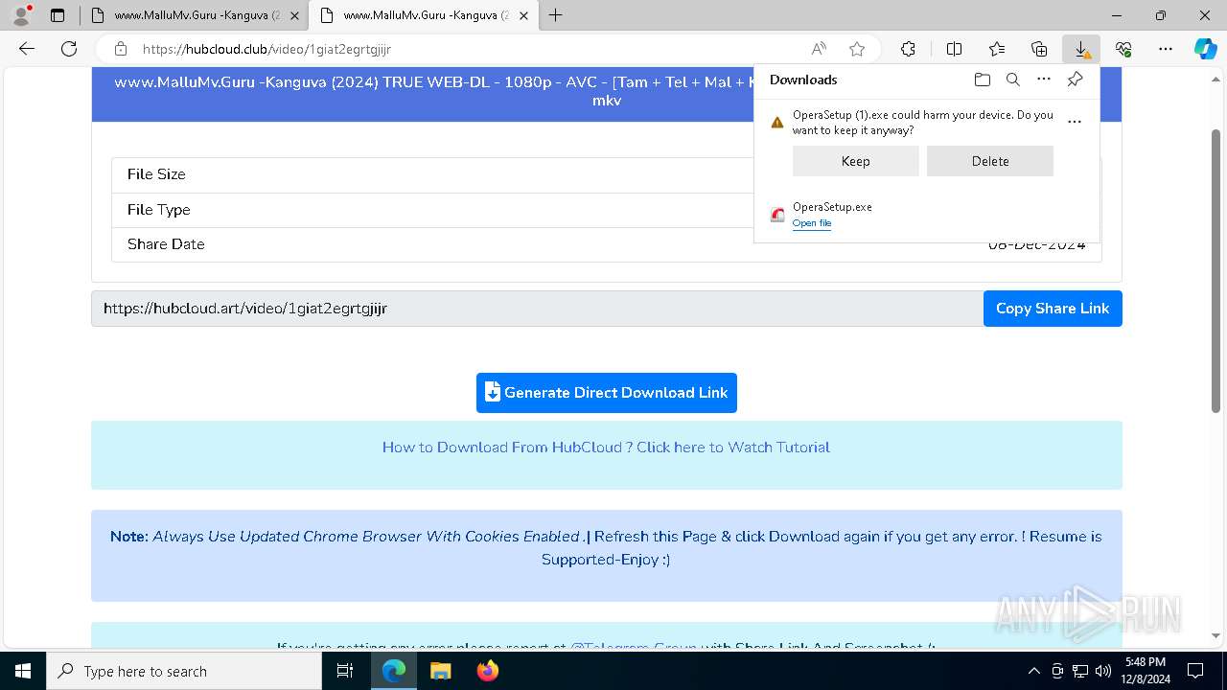Open Browser essentials icon
This screenshot has height=690, width=1227.
click(x=1123, y=49)
